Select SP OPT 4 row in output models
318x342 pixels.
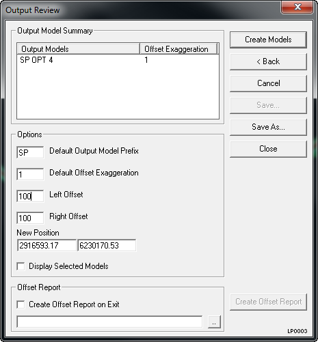(118, 60)
